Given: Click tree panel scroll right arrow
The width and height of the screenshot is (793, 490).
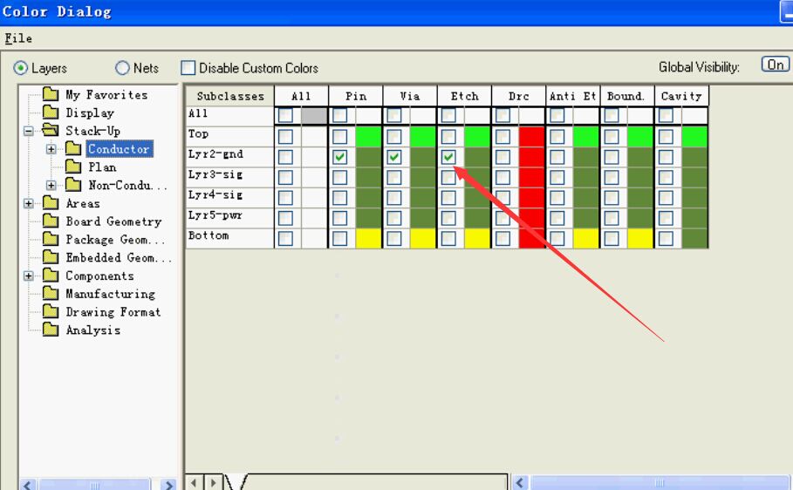Looking at the screenshot, I should tap(169, 485).
